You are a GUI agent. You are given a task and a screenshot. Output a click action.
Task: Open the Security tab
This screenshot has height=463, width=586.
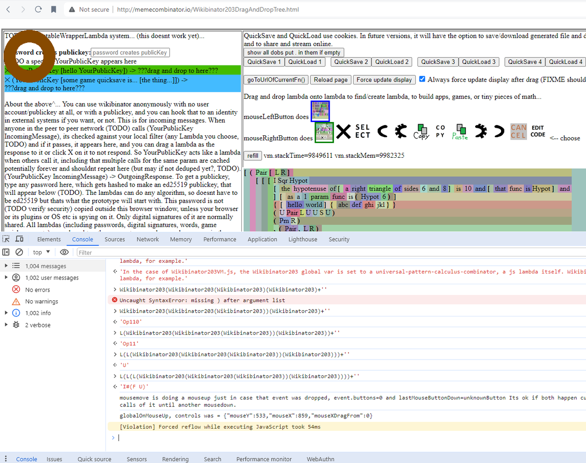(x=339, y=239)
